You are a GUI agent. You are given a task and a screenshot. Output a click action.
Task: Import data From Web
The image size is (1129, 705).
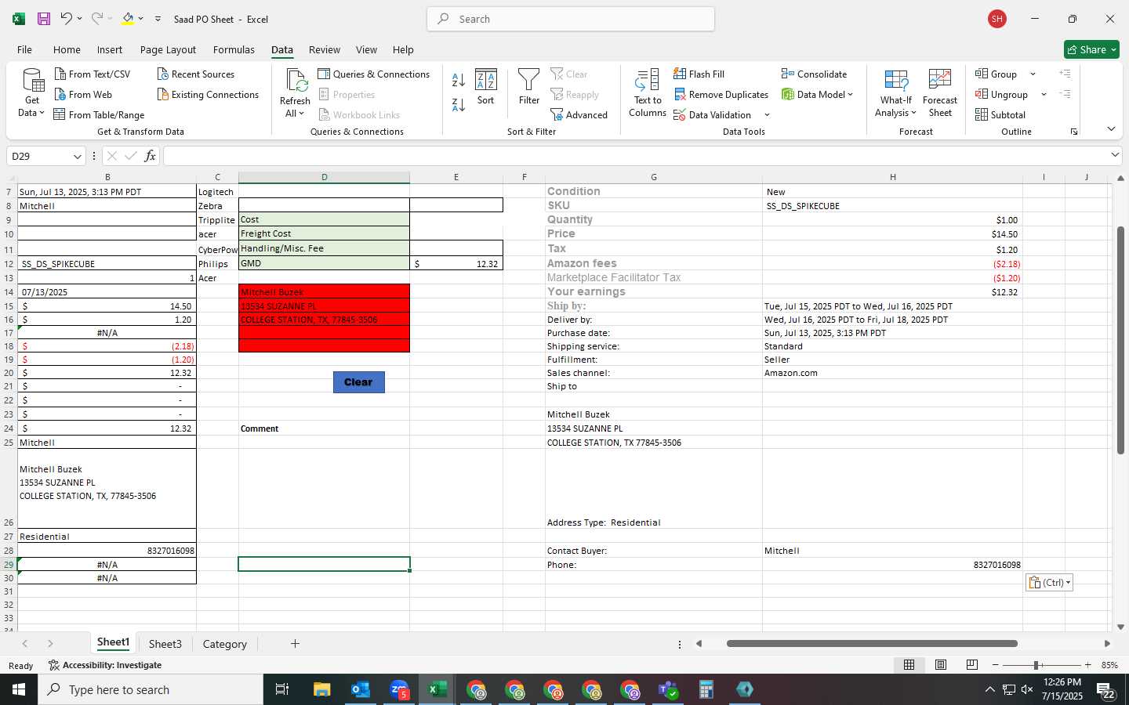tap(83, 95)
